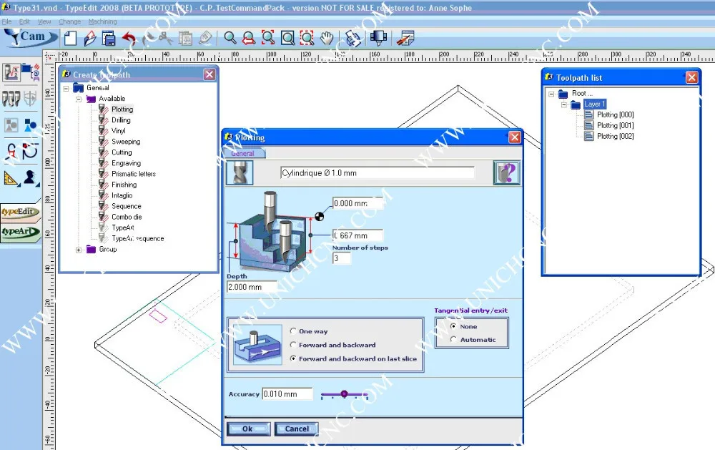Select Layer 1 in Toolpath list

click(x=595, y=104)
